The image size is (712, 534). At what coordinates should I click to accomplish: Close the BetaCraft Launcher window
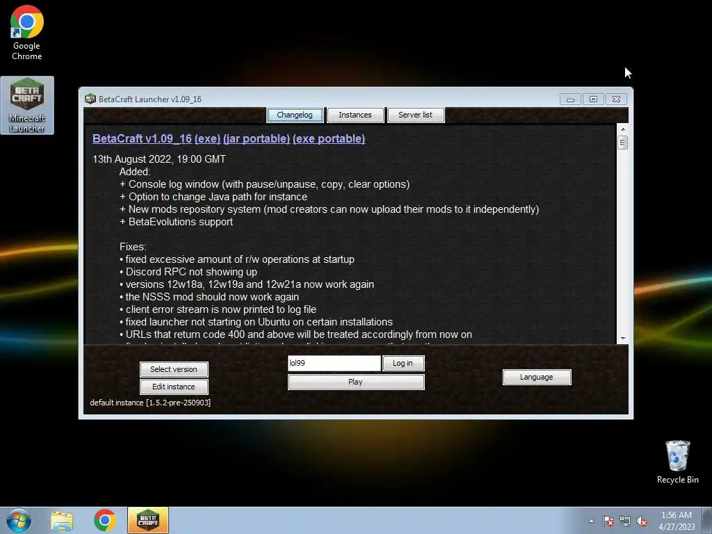coord(616,99)
